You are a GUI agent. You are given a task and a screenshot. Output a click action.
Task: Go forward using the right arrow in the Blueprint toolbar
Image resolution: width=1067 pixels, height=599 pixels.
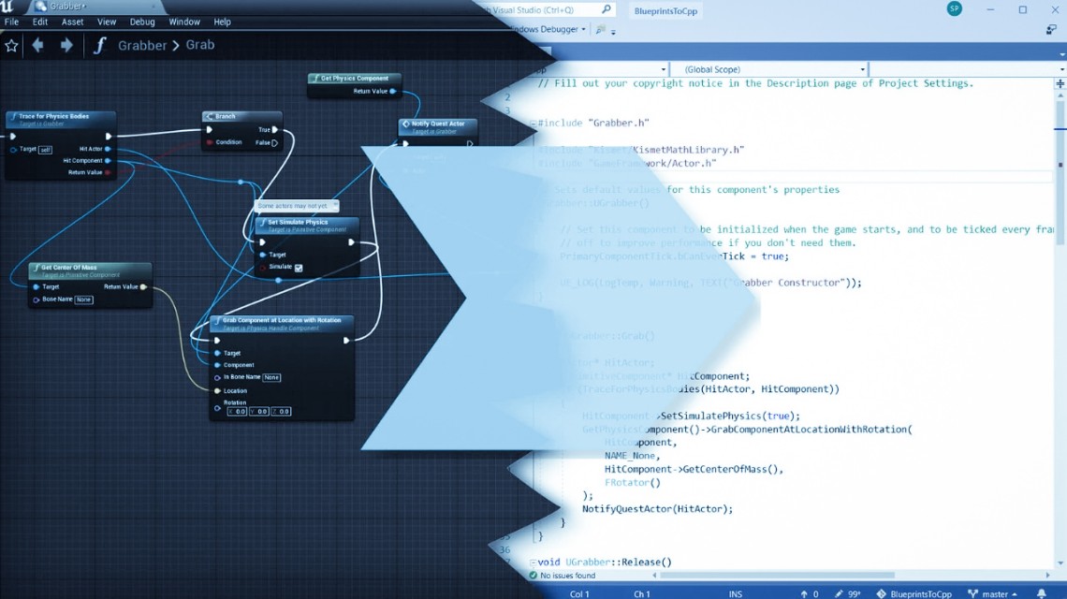[x=66, y=46]
